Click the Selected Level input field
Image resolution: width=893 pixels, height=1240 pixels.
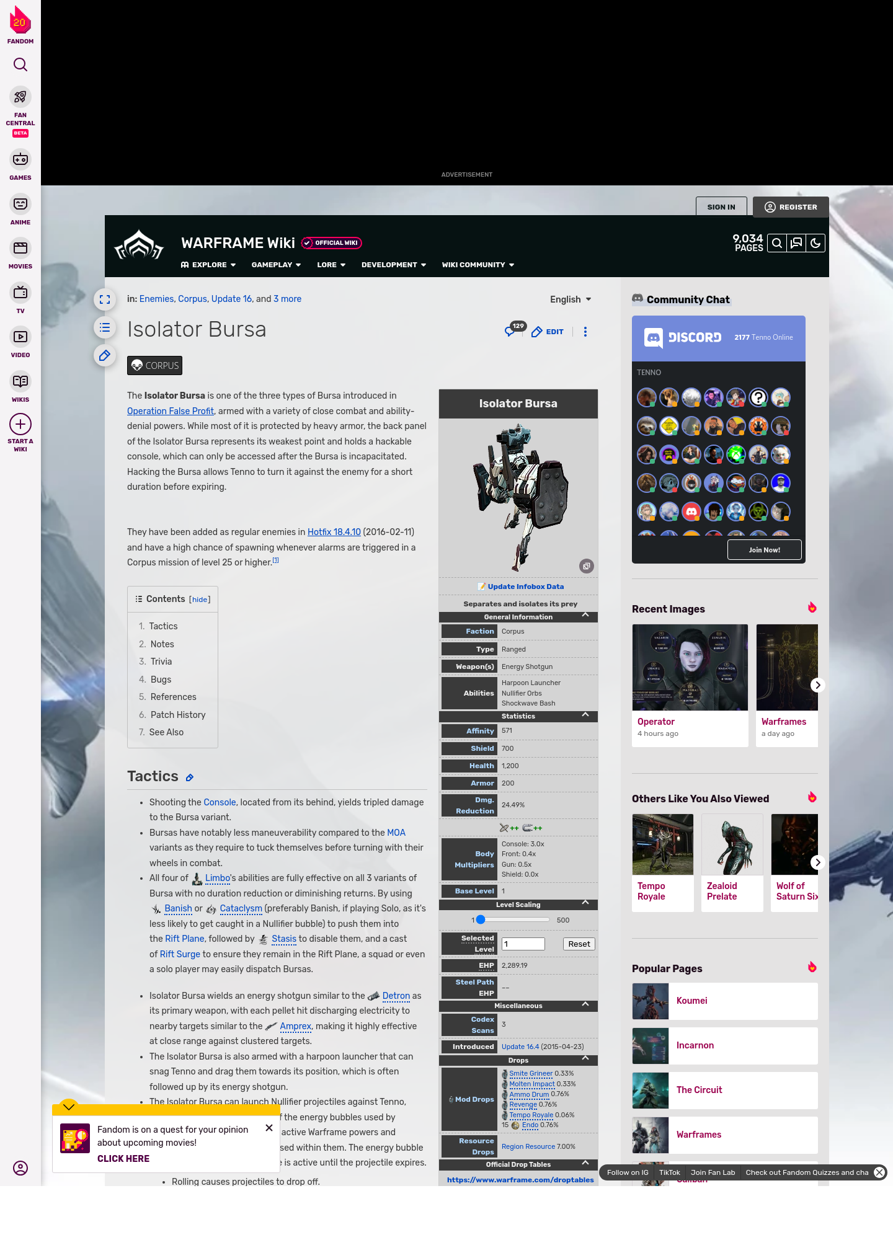[x=523, y=944]
